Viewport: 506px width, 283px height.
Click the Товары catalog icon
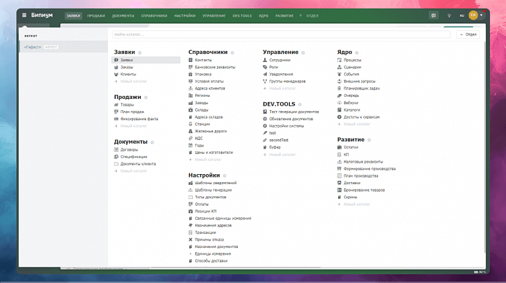[x=116, y=105]
